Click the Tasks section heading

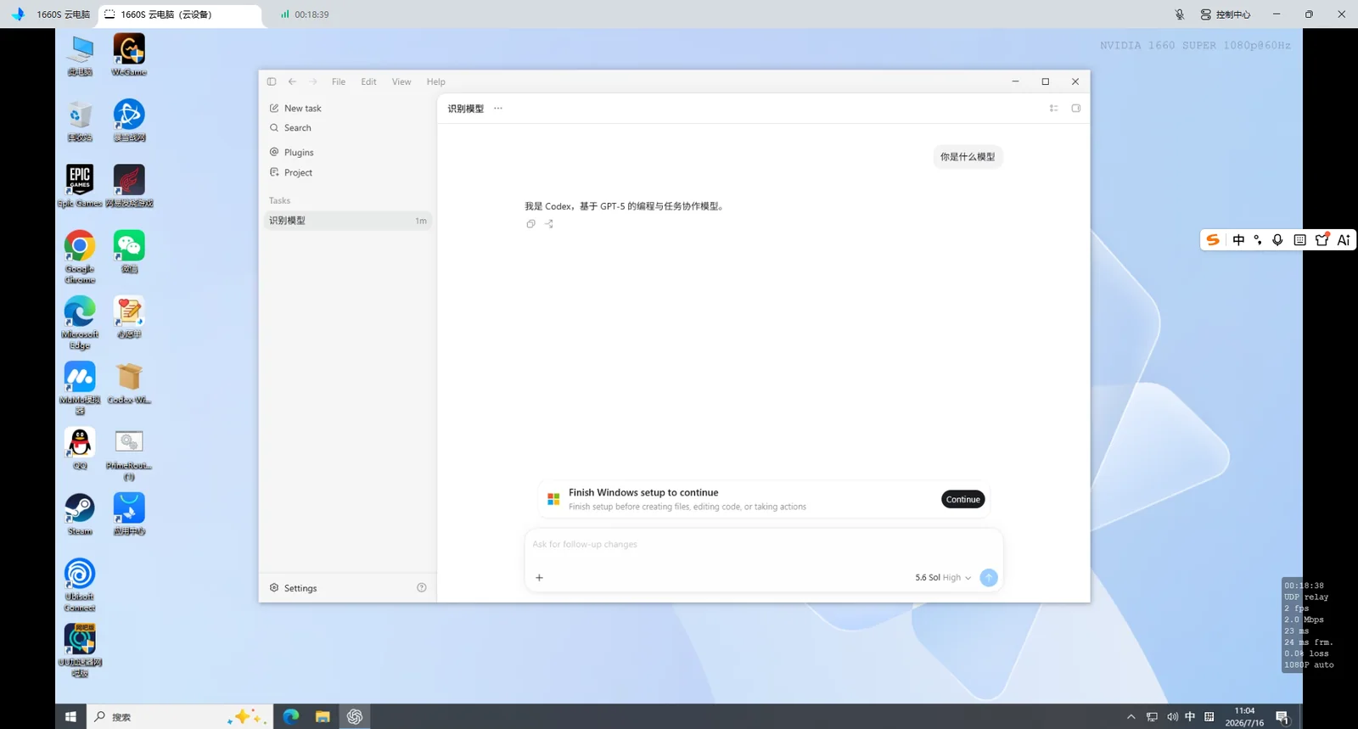point(280,201)
